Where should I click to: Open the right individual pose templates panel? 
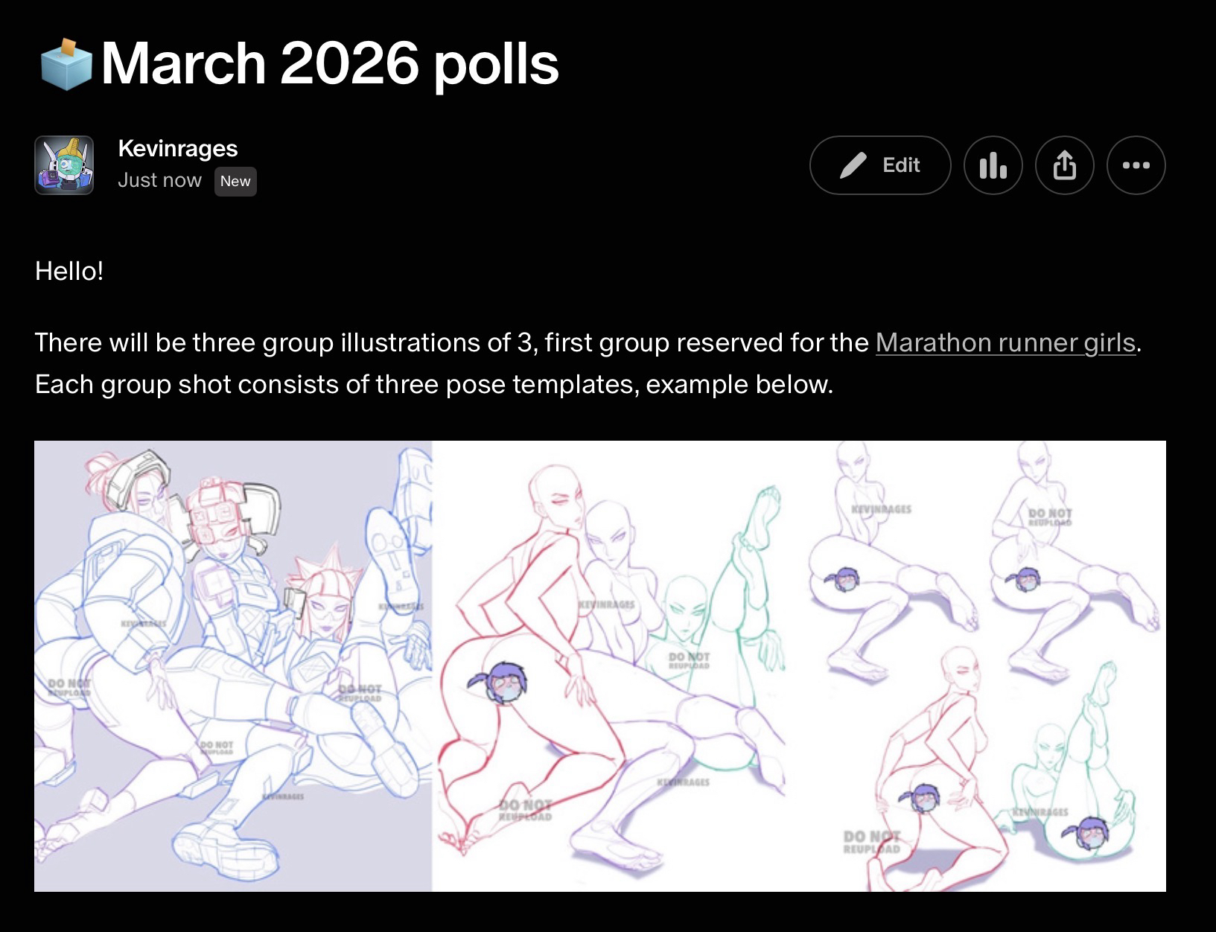pos(983,666)
